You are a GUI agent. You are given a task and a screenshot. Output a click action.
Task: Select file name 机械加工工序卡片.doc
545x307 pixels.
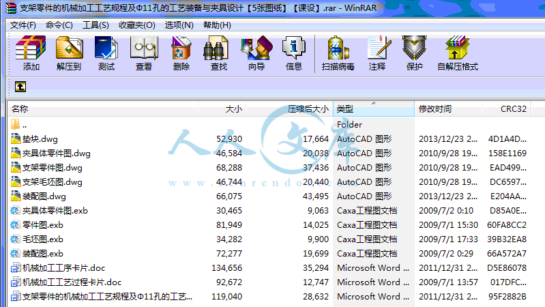tap(63, 267)
